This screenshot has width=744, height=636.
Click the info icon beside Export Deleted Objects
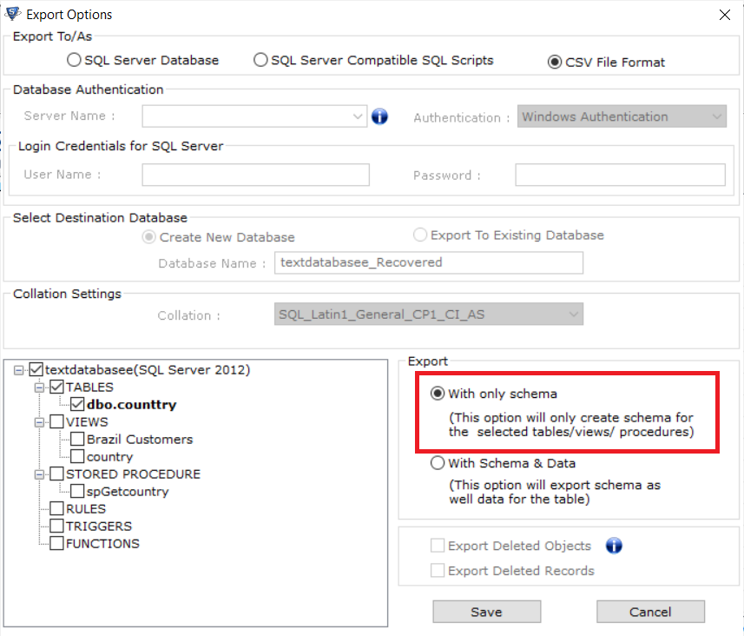pos(614,546)
